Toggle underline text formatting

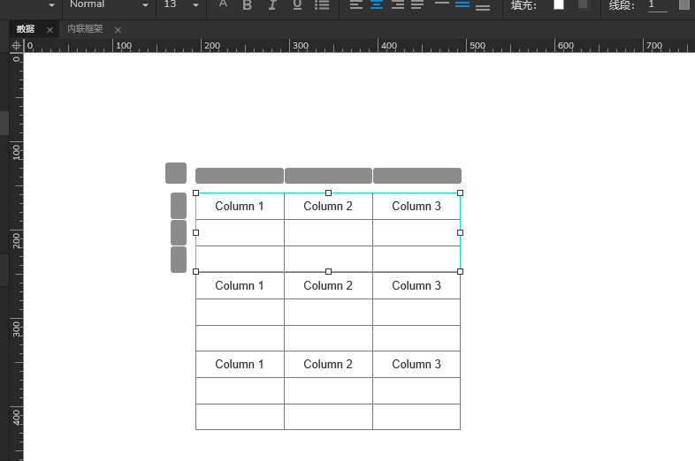[x=296, y=5]
